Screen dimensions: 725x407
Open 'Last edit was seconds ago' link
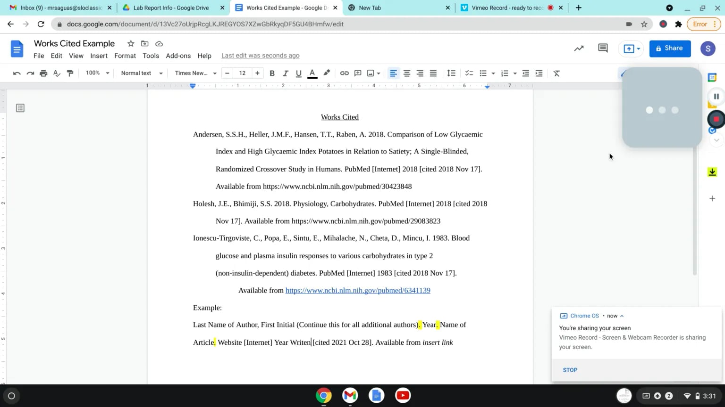pyautogui.click(x=261, y=56)
